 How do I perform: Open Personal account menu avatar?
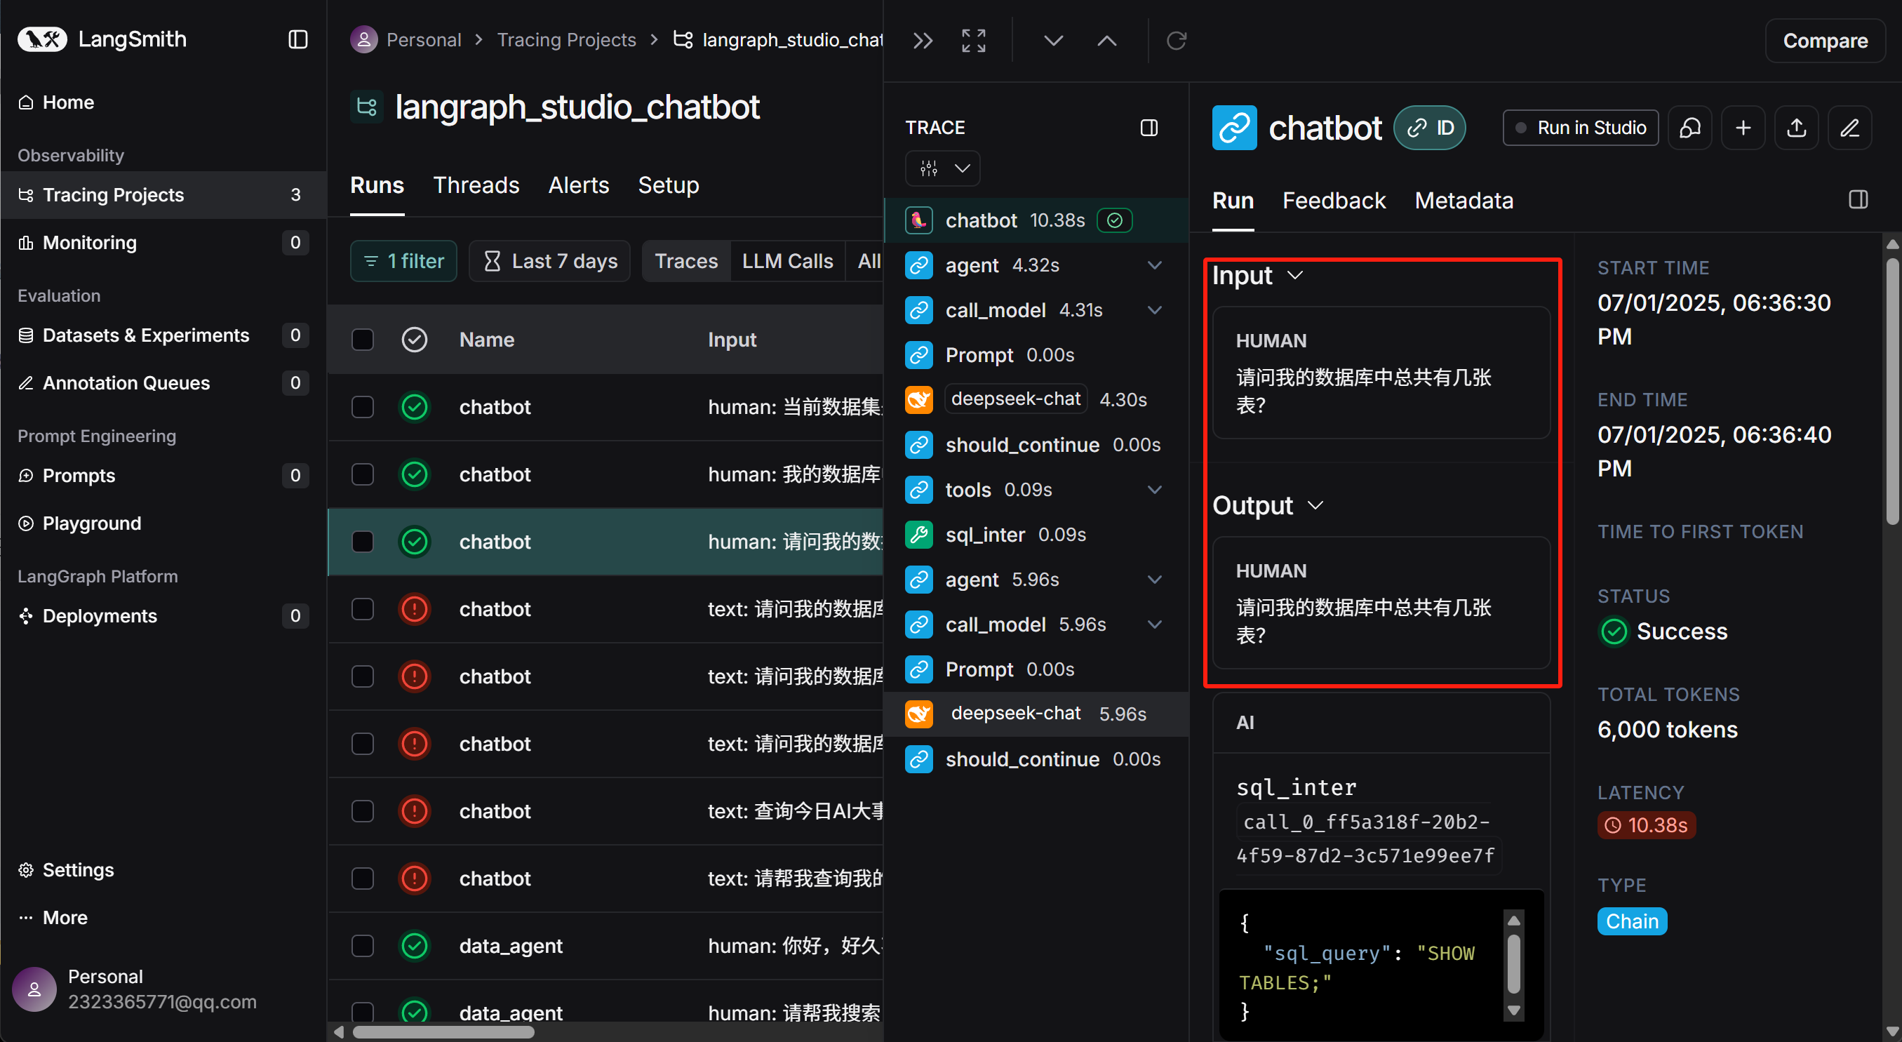point(34,989)
